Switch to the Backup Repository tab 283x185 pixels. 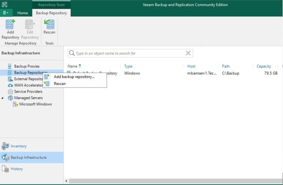coord(51,13)
